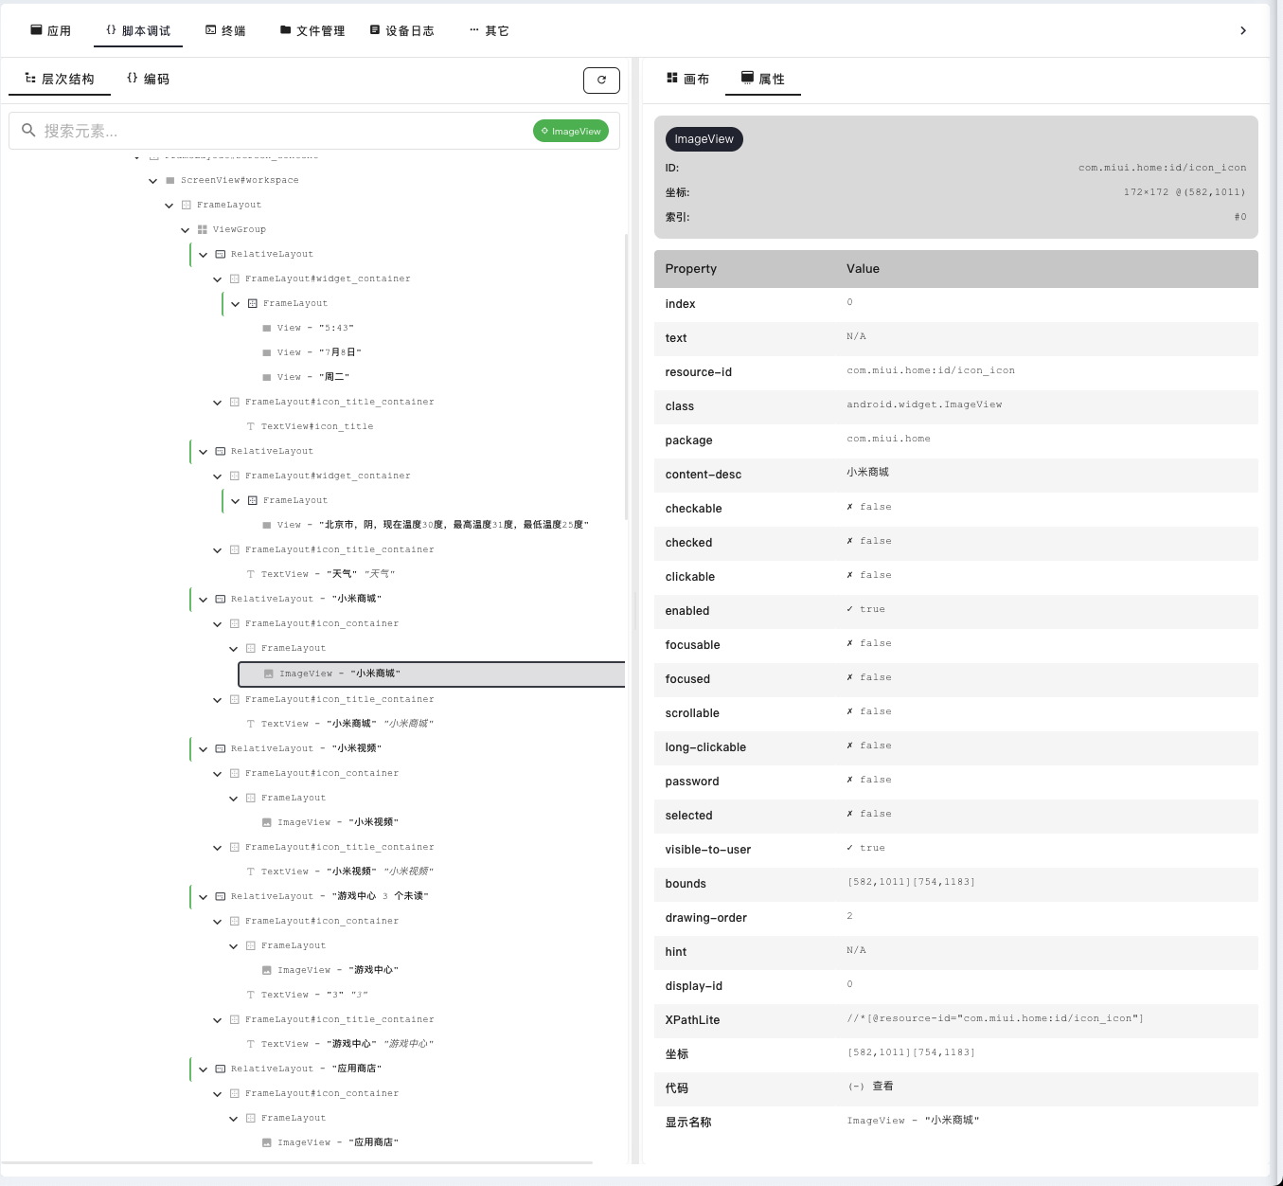This screenshot has height=1186, width=1283.
Task: Collapse the ViewGroup node
Action: pos(186,229)
